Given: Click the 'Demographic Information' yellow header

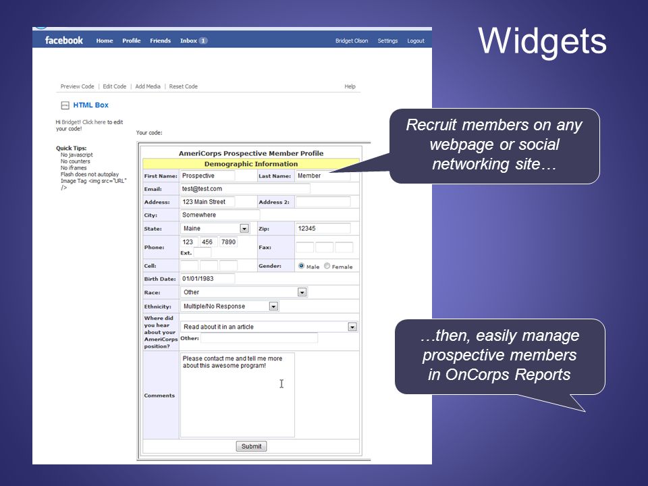Looking at the screenshot, I should 251,163.
